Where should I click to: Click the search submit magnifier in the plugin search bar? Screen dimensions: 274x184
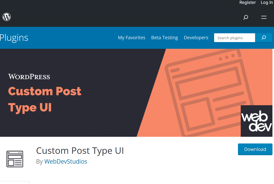tap(264, 38)
